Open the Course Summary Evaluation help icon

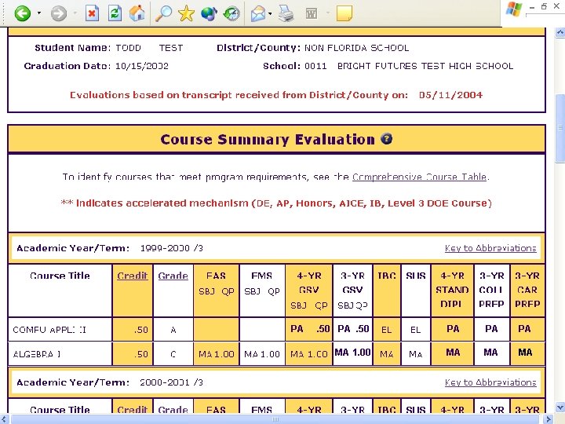(387, 139)
